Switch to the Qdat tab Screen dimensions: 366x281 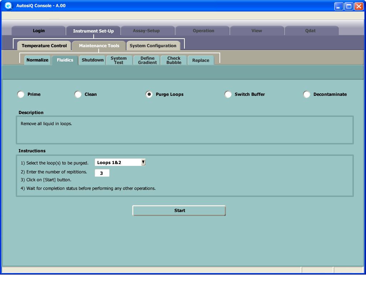coord(310,31)
